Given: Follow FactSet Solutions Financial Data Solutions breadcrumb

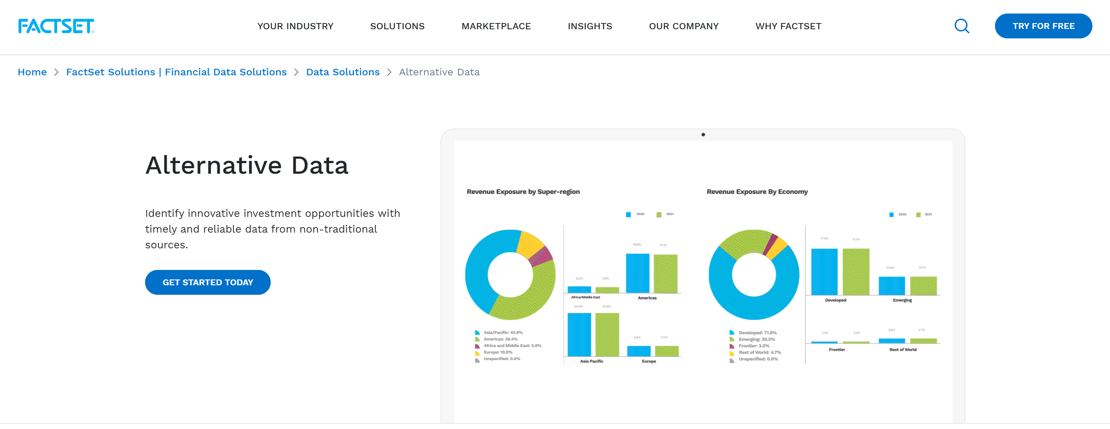Looking at the screenshot, I should coord(176,72).
